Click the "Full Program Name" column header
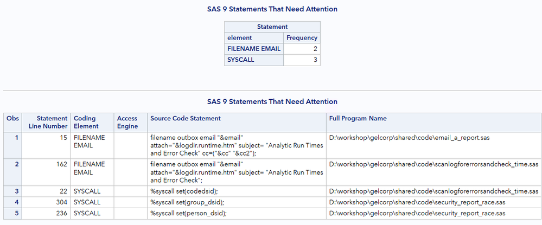The height and width of the screenshot is (225, 542). [x=356, y=118]
